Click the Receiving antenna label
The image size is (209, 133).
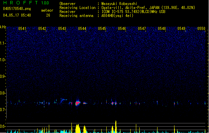pos(76,16)
